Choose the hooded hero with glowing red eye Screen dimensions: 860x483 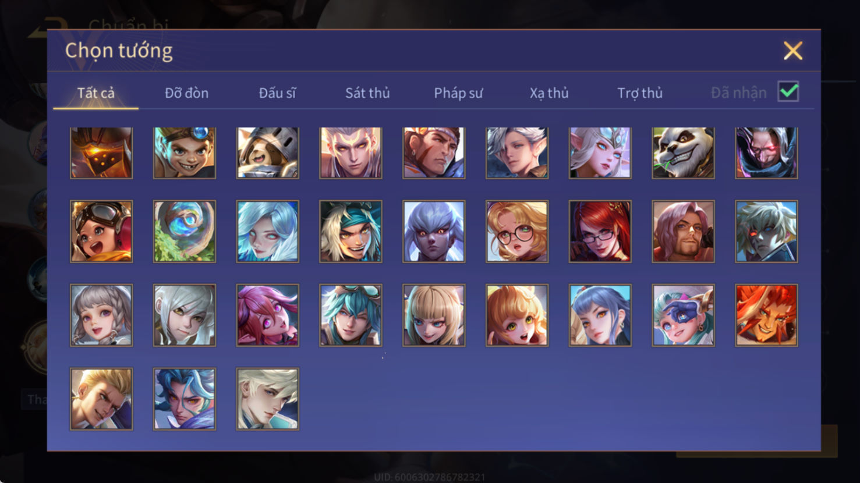click(766, 153)
